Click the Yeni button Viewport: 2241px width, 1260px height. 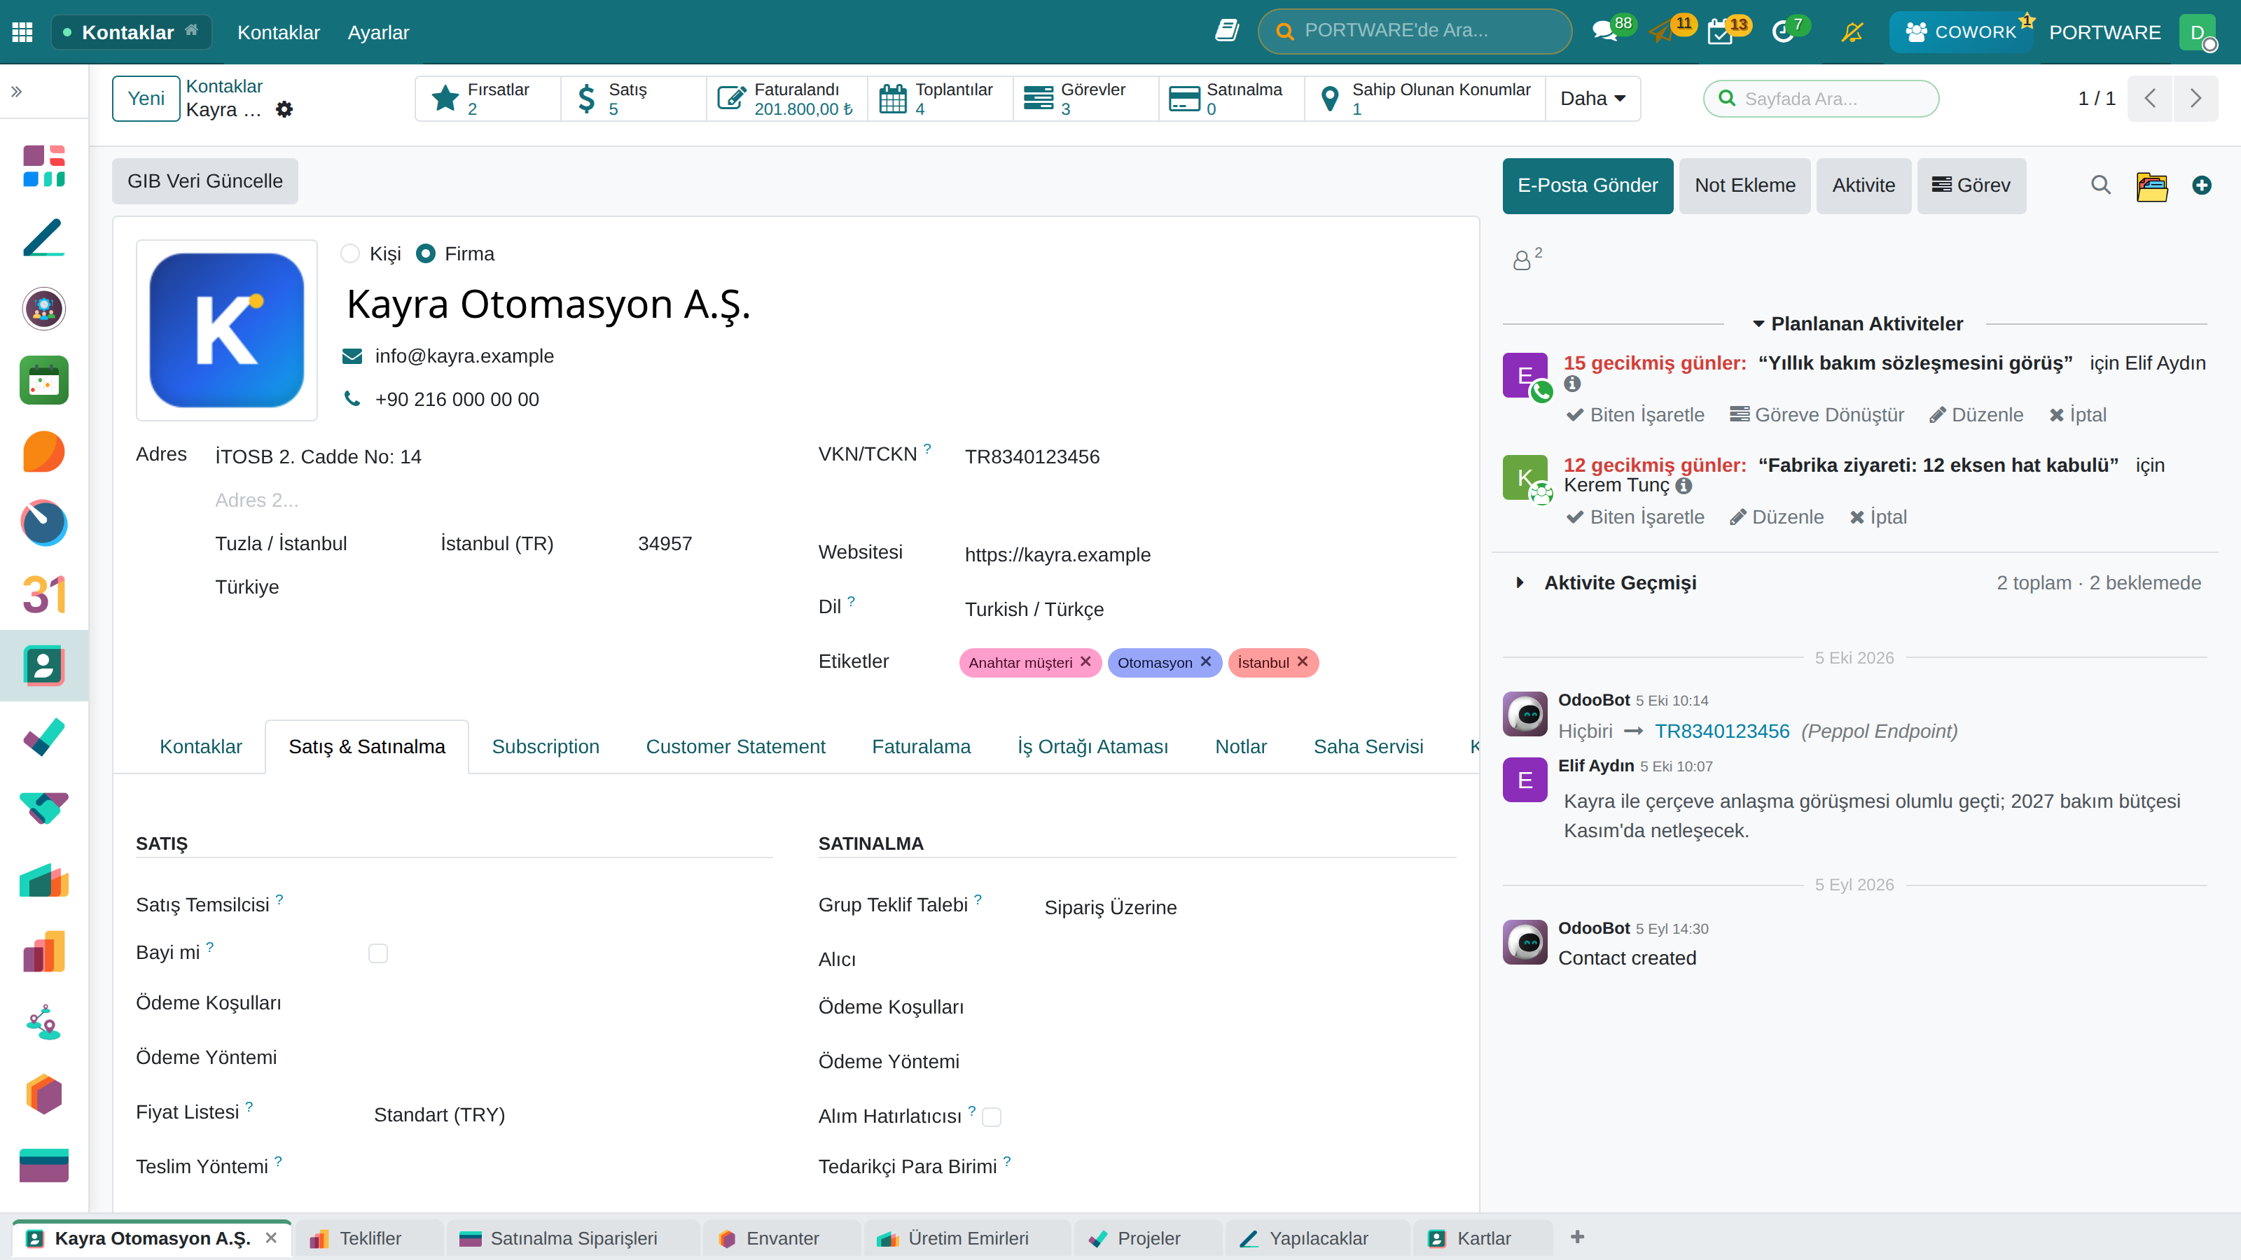coord(146,98)
